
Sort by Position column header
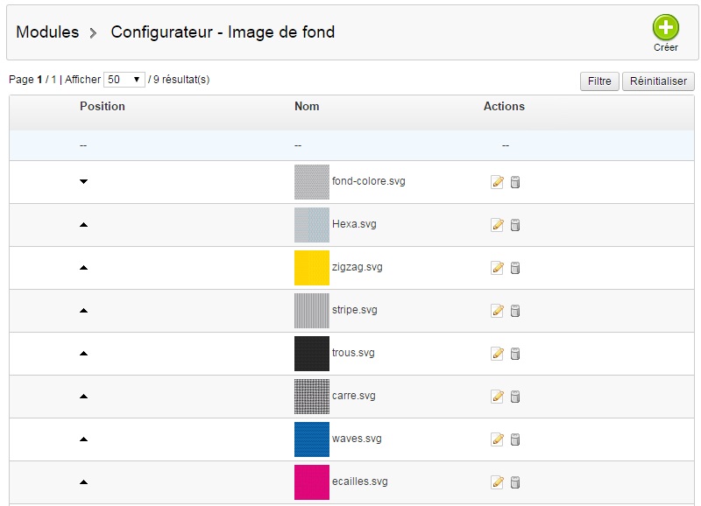(103, 106)
